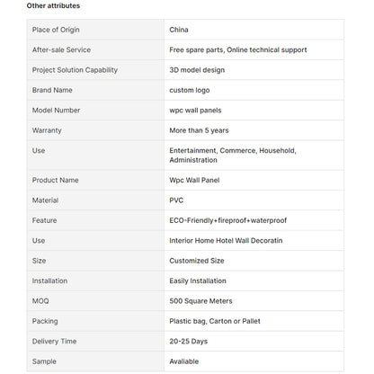
Task: Select the 20-25 Days delivery time
Action: point(188,342)
